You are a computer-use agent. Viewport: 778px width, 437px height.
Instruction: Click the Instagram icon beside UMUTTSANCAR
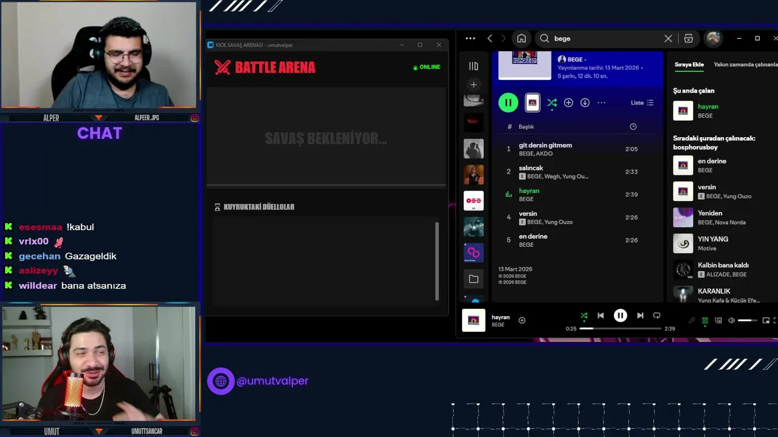[x=194, y=432]
